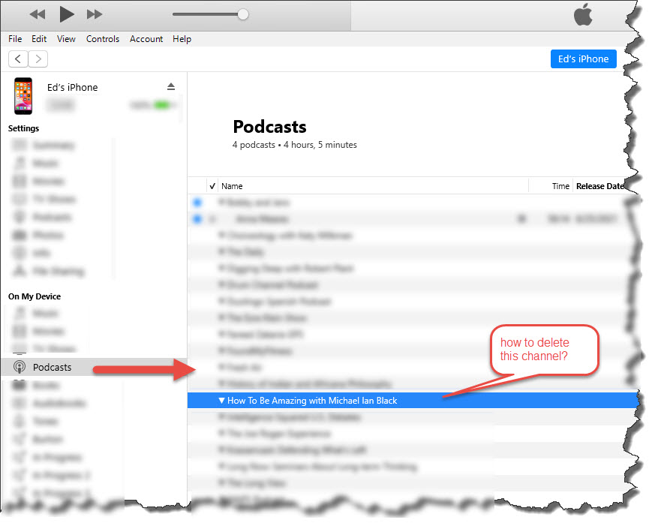Image resolution: width=658 pixels, height=529 pixels.
Task: Start playback with the Play button
Action: click(x=66, y=14)
